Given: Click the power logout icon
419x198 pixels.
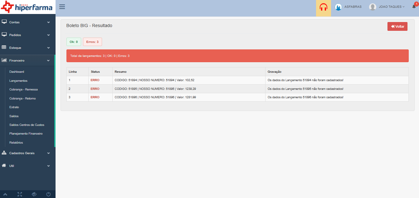Looking at the screenshot, I should 48,194.
